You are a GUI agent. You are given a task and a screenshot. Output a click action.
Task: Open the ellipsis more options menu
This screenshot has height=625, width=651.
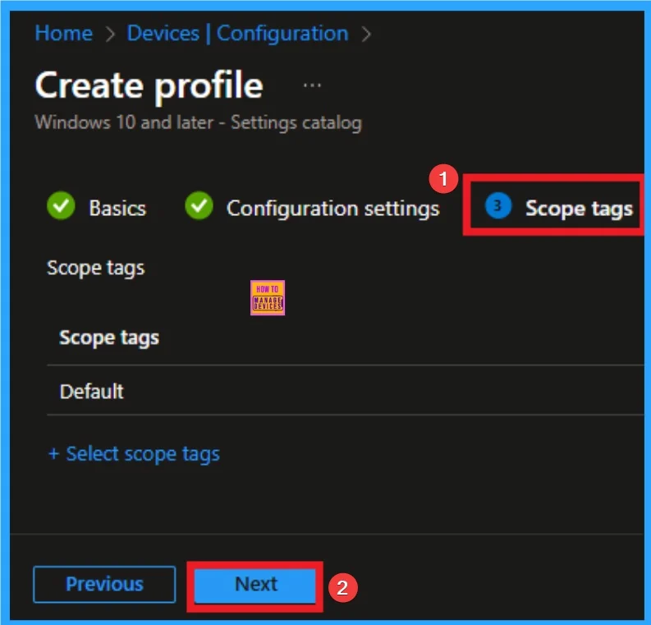pos(312,86)
